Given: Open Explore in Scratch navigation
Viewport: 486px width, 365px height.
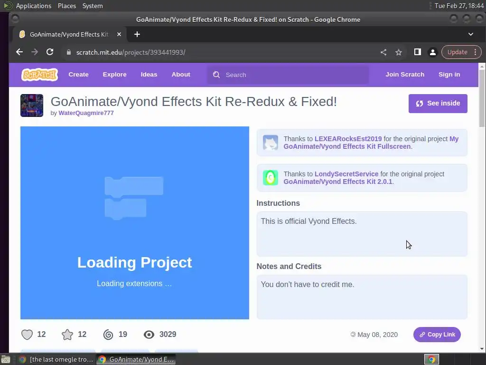Looking at the screenshot, I should click(x=115, y=75).
